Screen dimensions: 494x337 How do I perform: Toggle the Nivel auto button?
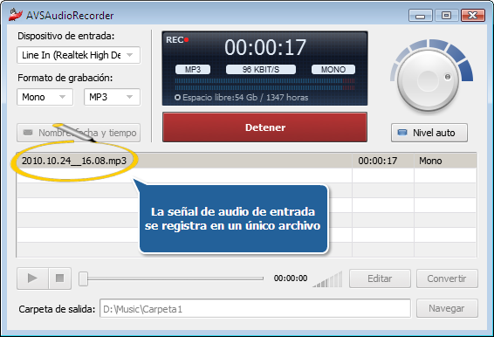pos(429,133)
